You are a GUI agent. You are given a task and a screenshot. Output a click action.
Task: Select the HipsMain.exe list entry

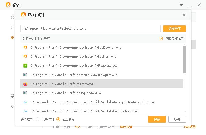73,57
